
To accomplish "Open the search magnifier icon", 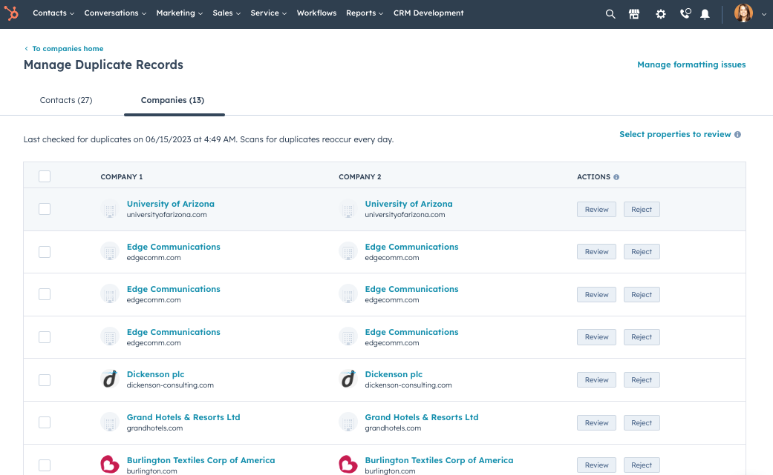I will (610, 14).
